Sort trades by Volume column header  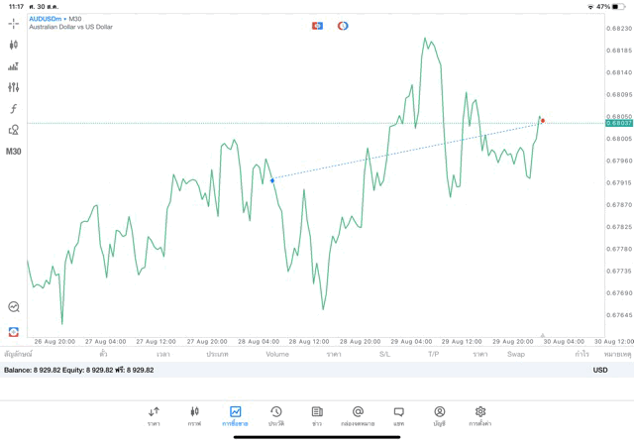click(277, 354)
